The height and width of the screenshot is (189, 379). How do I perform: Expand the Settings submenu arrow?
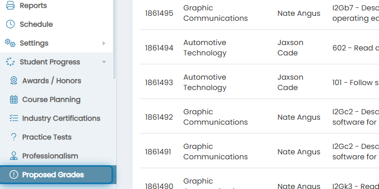pos(104,43)
